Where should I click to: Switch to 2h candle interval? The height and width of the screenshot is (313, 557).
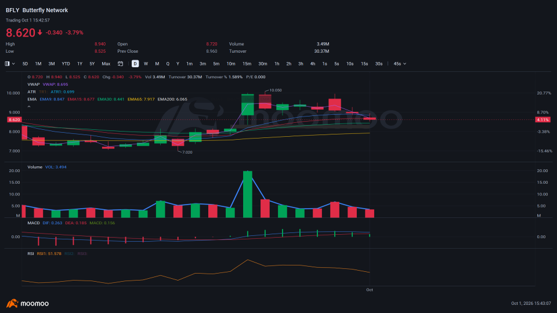point(289,64)
